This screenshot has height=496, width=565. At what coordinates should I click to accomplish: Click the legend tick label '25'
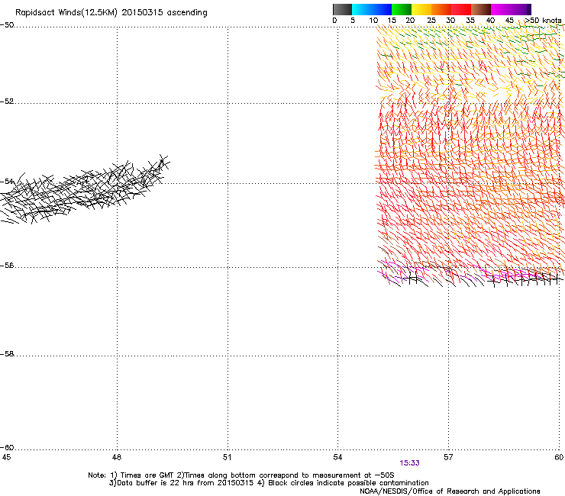tap(431, 21)
